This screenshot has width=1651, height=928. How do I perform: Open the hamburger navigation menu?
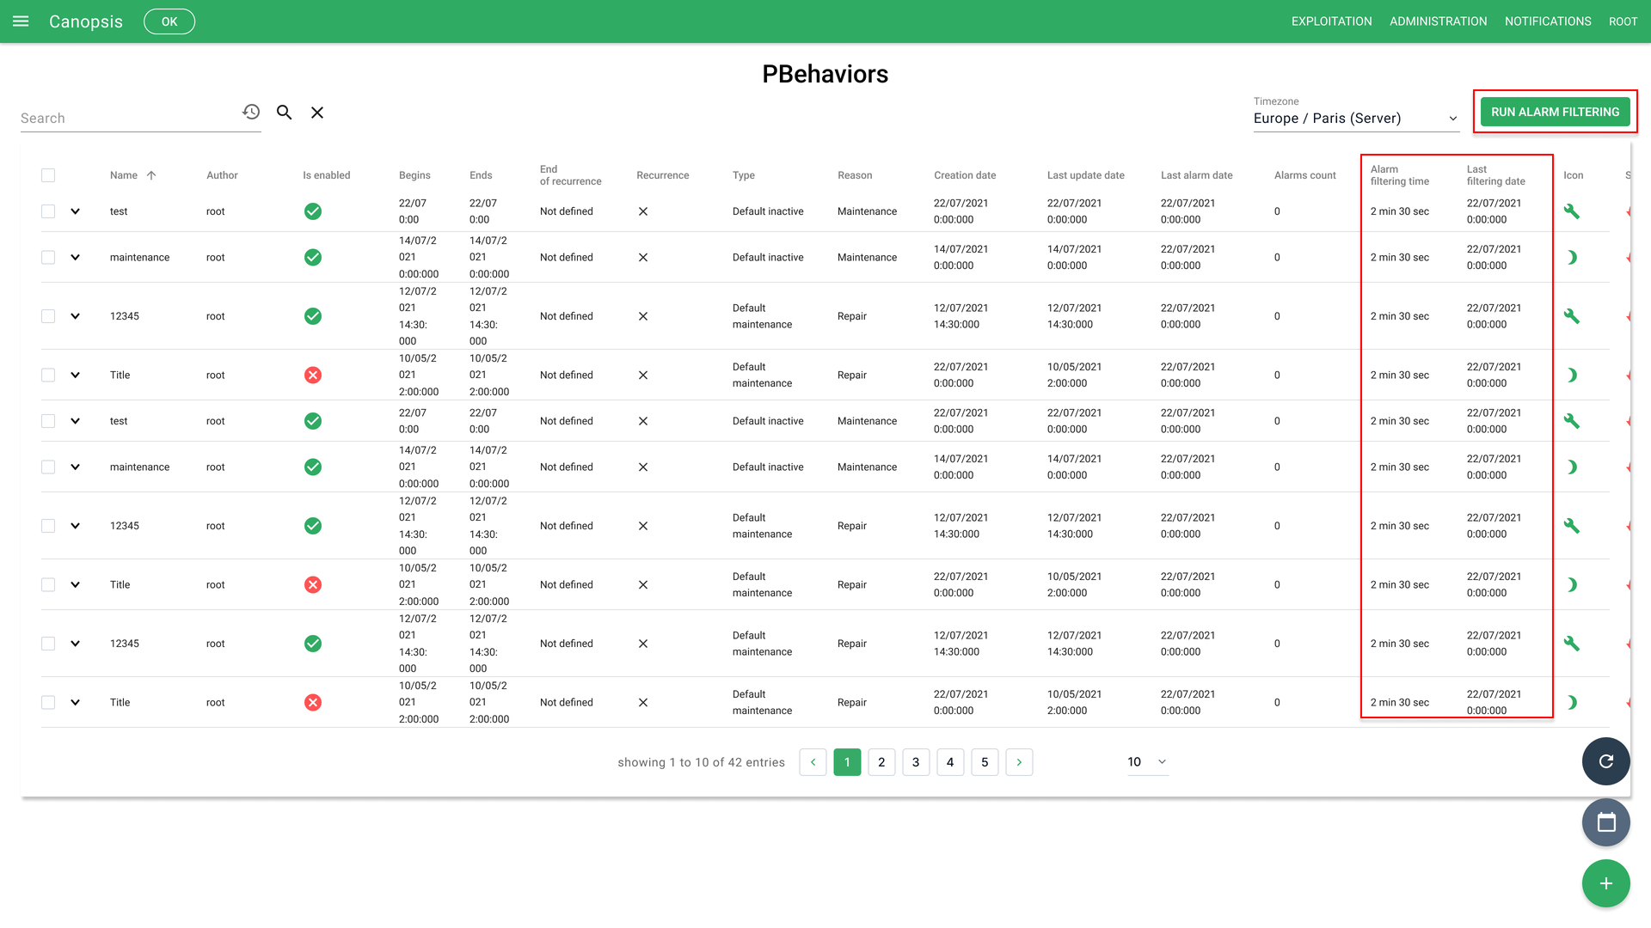[x=21, y=21]
